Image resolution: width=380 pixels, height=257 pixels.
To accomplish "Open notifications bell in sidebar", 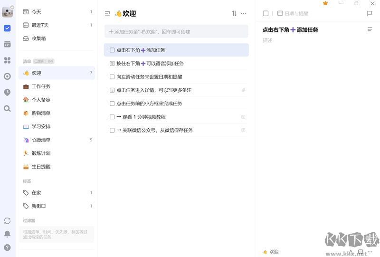I will pos(7,234).
